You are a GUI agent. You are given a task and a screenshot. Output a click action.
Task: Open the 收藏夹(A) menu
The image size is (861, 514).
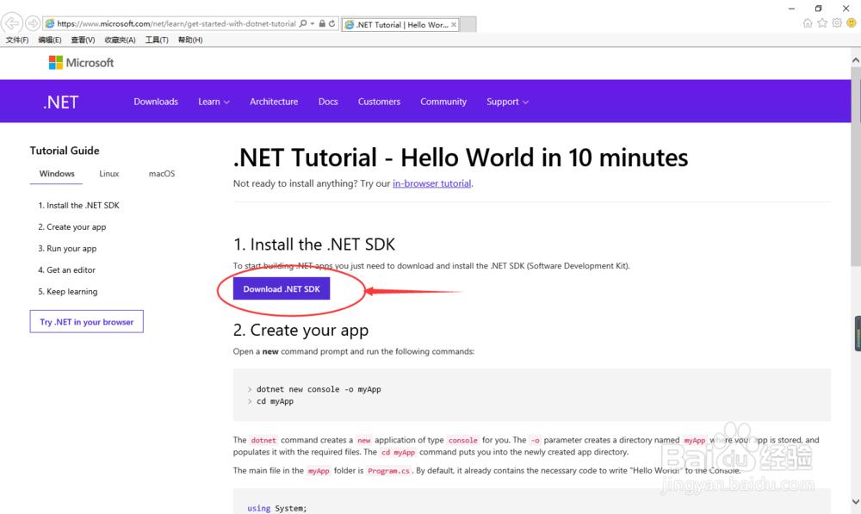[x=120, y=40]
